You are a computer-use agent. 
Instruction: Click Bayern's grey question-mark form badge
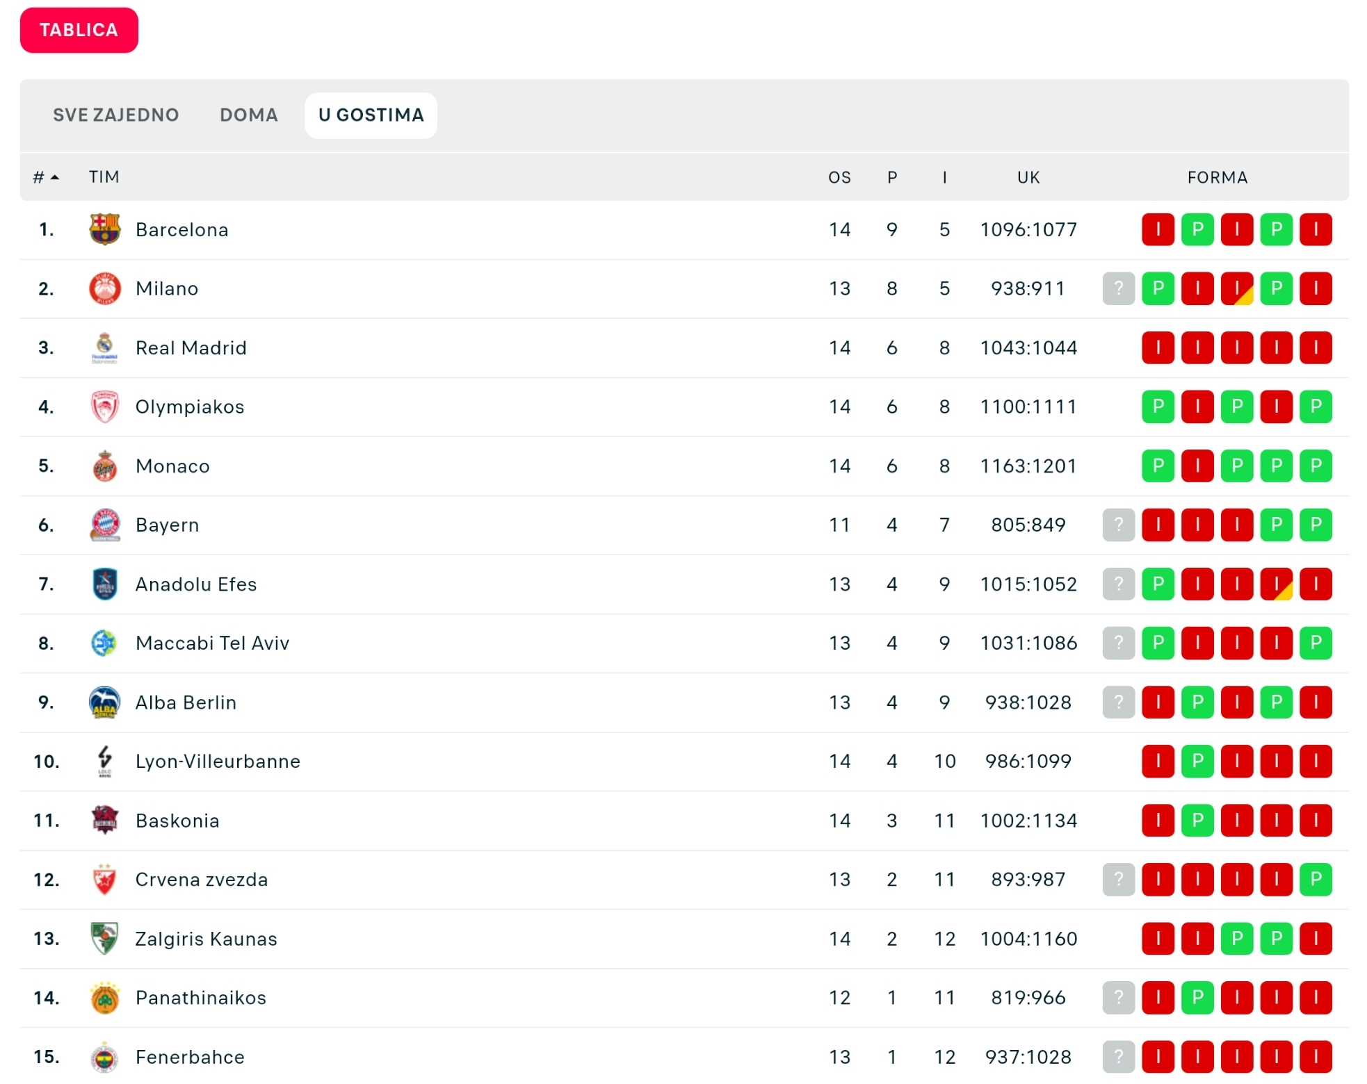coord(1119,525)
